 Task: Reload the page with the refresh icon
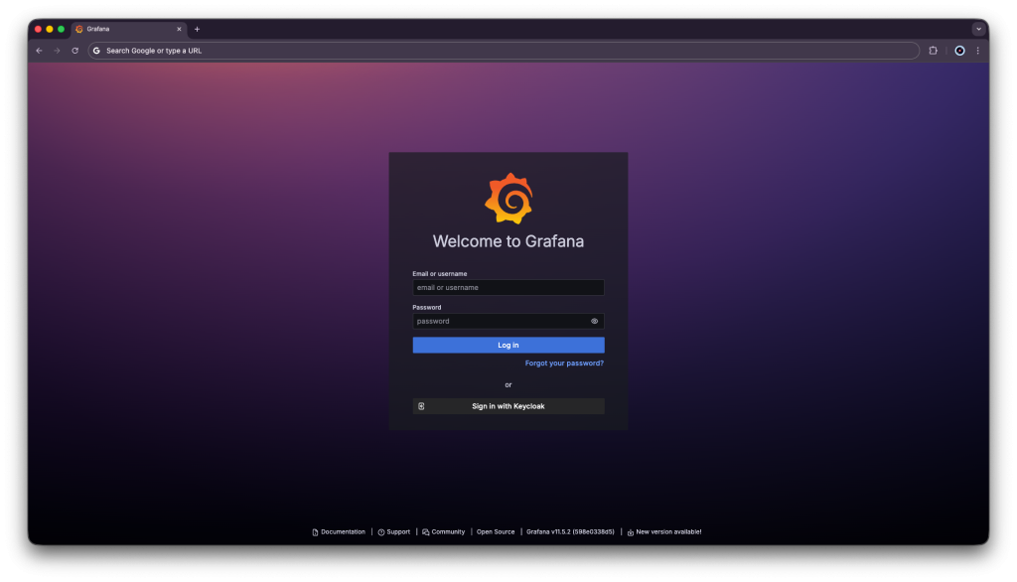(74, 51)
